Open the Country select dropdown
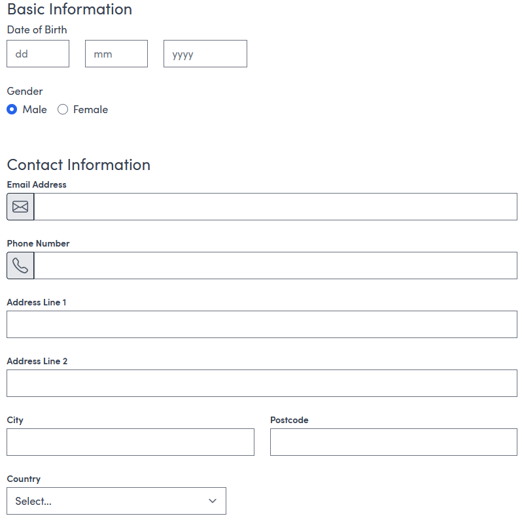This screenshot has width=522, height=531. (116, 501)
